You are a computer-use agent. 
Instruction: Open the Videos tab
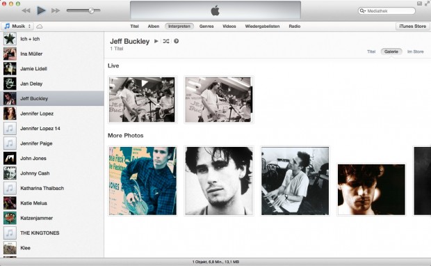[229, 26]
